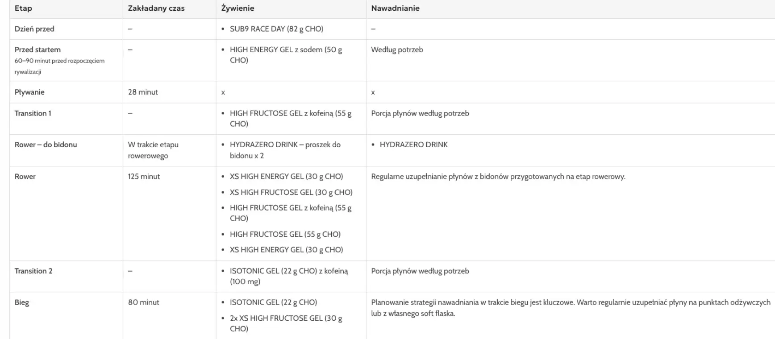The image size is (775, 339).
Task: Select the Transition 2 row label
Action: coord(33,271)
